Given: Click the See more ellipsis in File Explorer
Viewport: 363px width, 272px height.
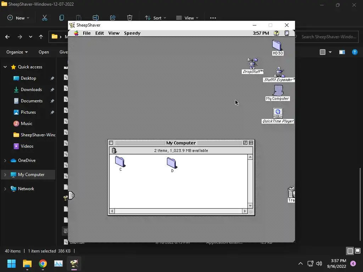Looking at the screenshot, I should 213,18.
